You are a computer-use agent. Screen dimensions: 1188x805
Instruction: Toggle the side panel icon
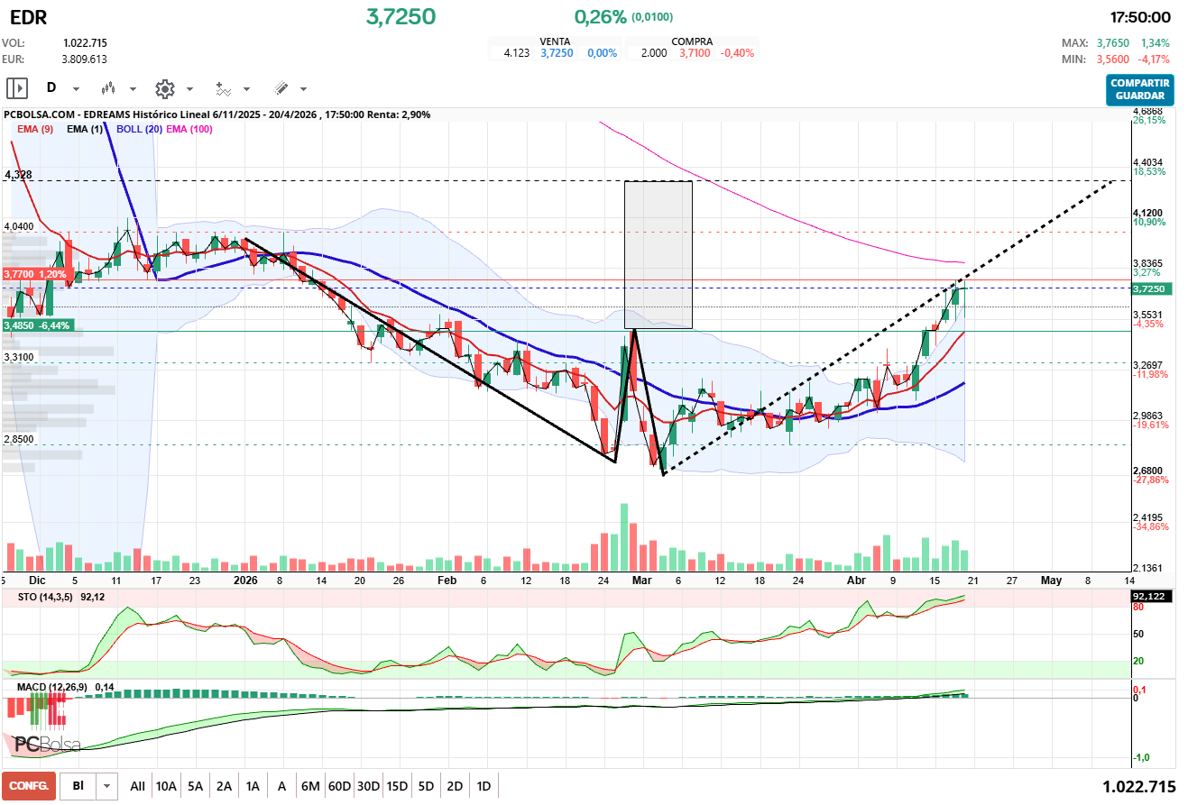point(17,88)
